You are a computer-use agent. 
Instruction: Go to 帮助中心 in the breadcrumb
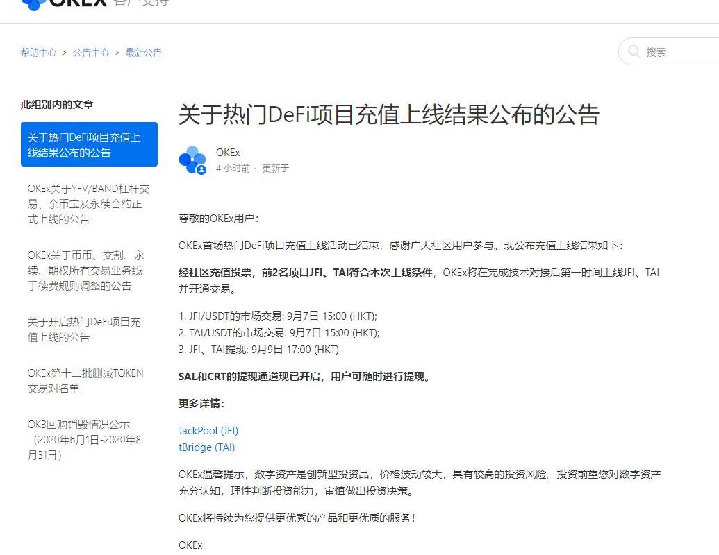coord(38,53)
